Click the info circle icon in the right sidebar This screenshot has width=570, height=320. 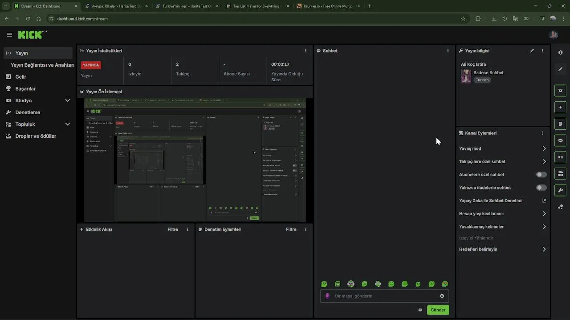tap(560, 52)
